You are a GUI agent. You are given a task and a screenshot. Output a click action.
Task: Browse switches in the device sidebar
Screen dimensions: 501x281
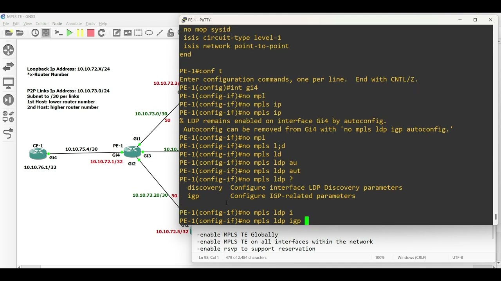[8, 67]
